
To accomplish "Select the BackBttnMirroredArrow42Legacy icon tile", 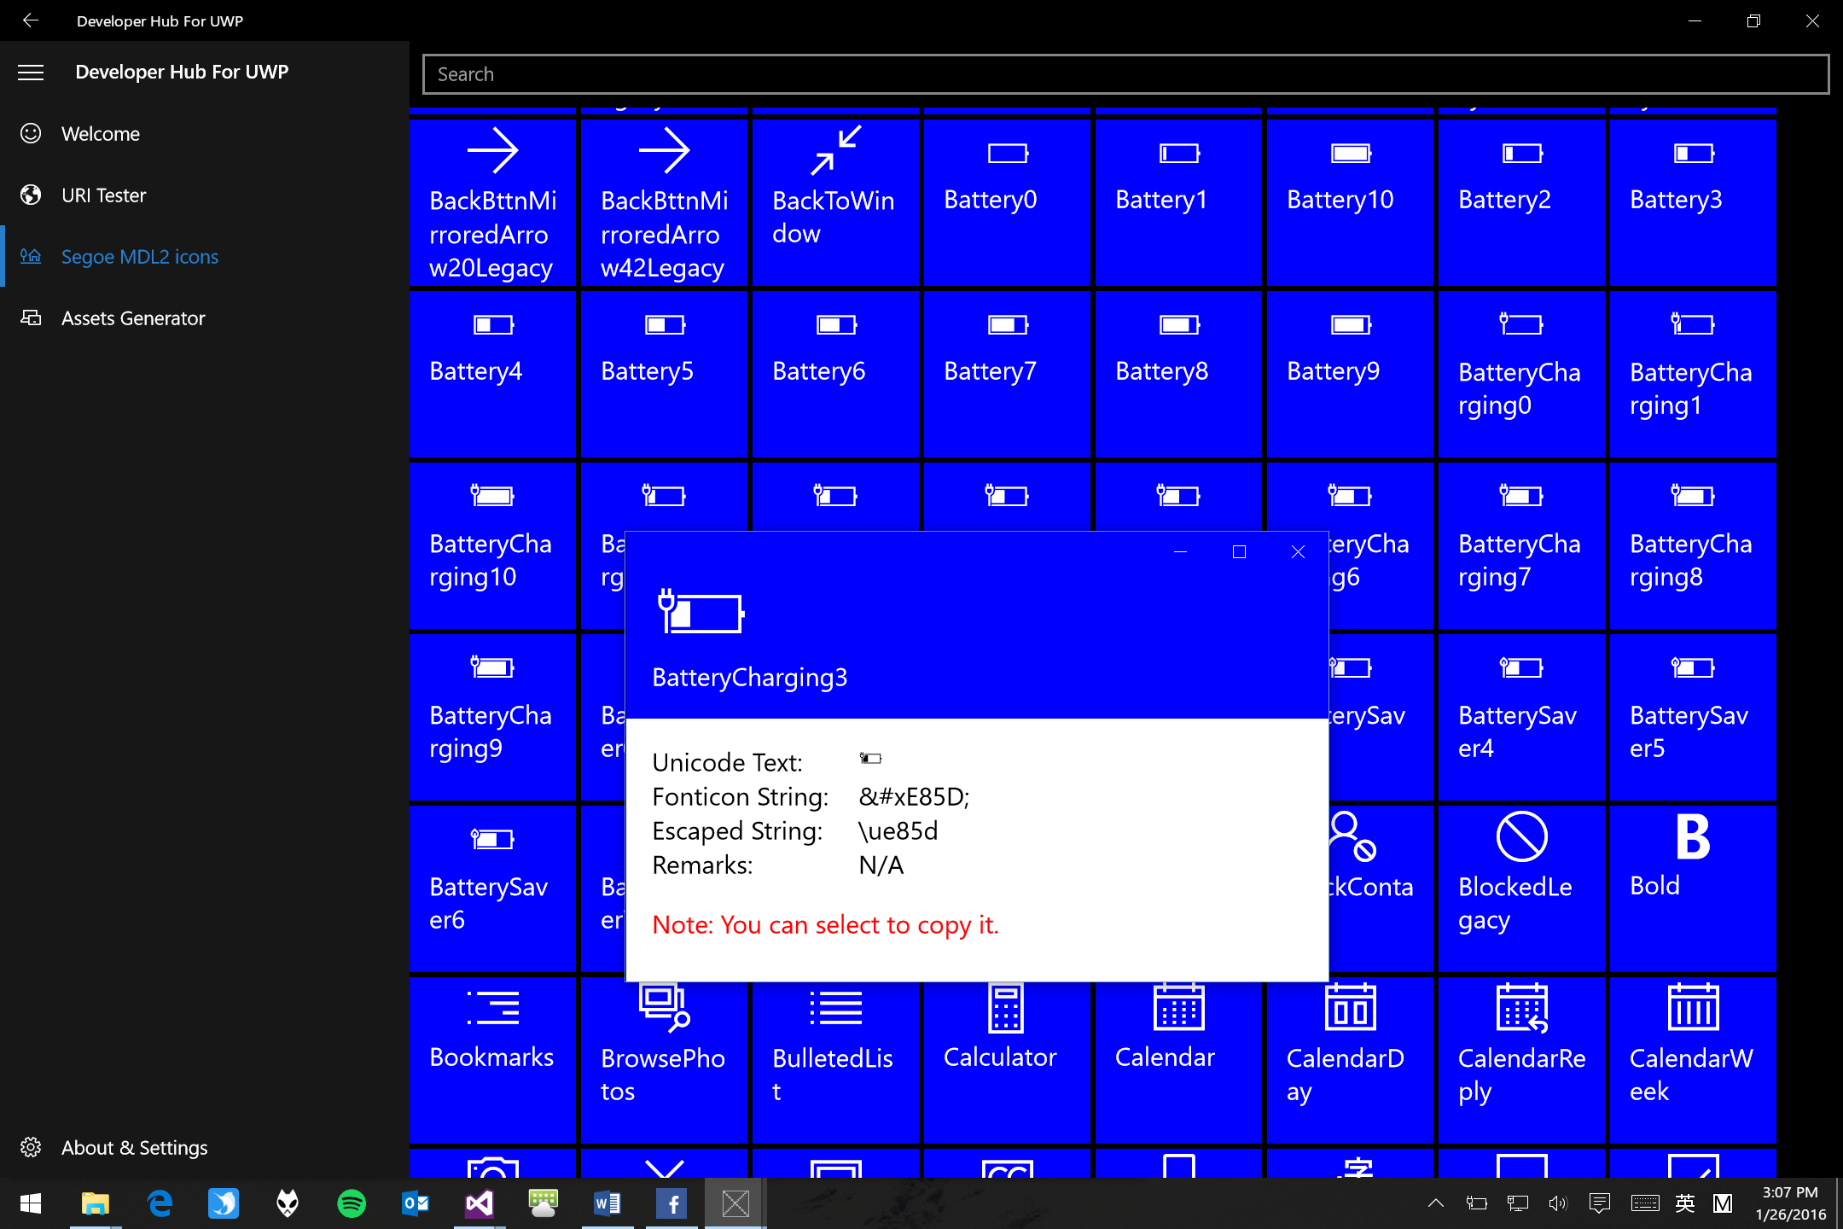I will (664, 202).
